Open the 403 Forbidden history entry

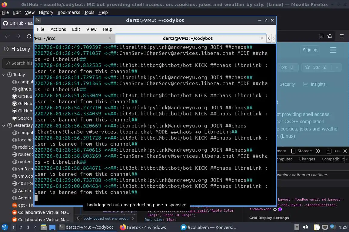pyautogui.click(x=23, y=183)
